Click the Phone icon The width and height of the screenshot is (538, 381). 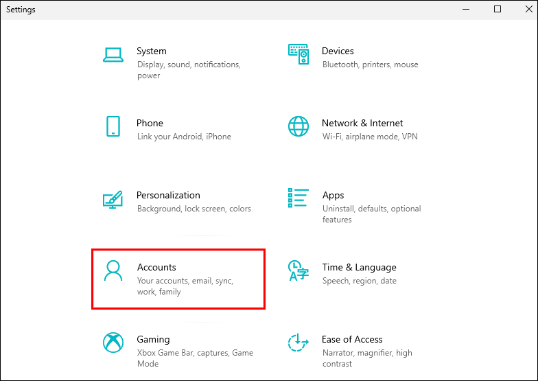[113, 126]
